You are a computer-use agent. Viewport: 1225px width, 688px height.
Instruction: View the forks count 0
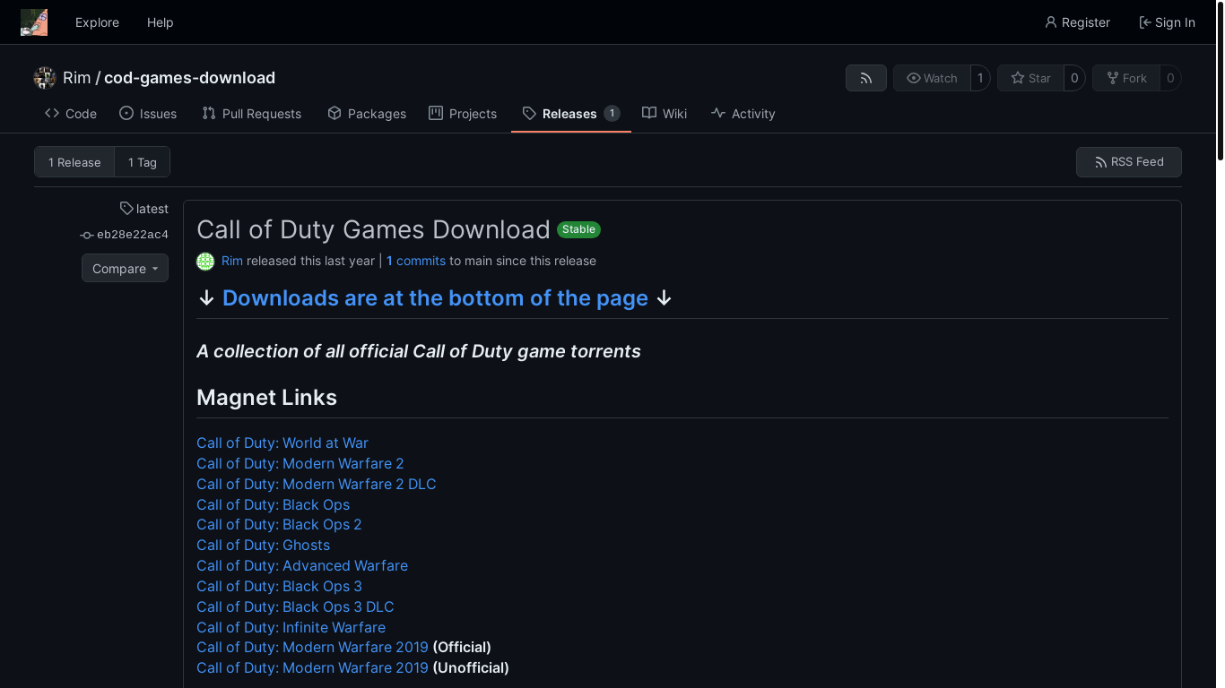coord(1170,78)
